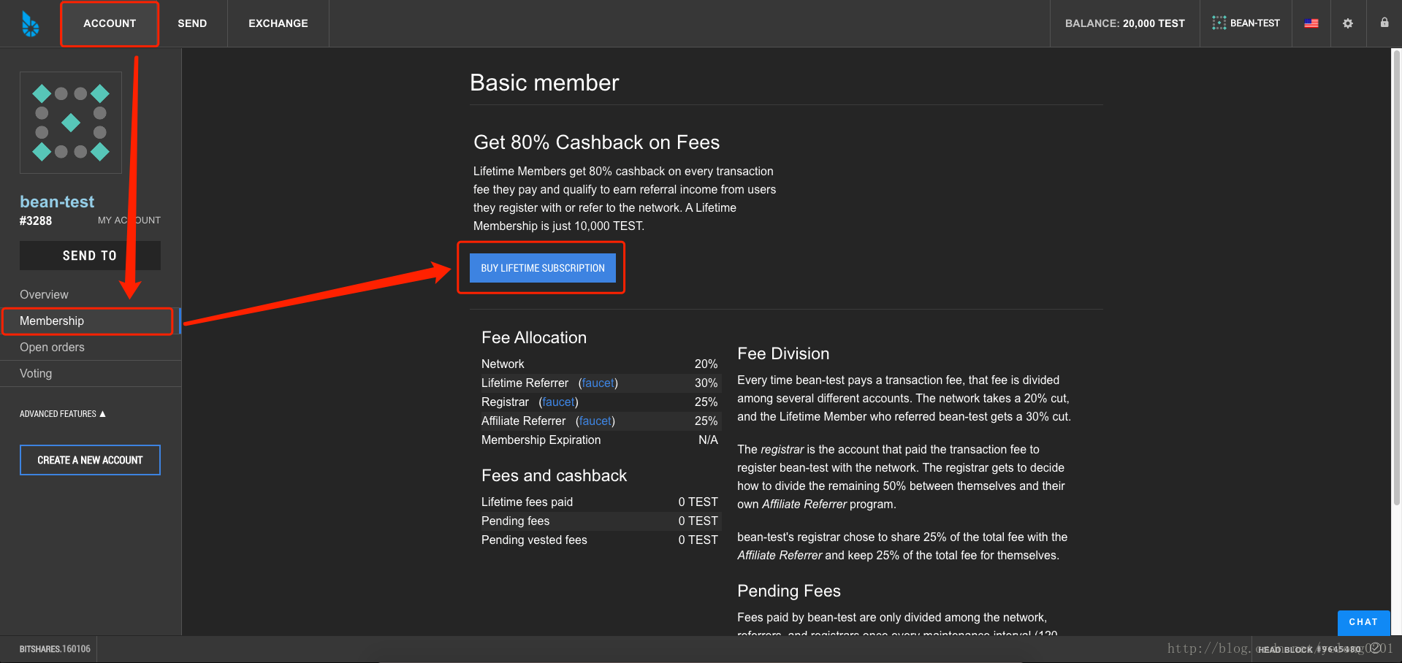This screenshot has width=1402, height=663.
Task: Click the Pending Fees heading
Action: point(789,591)
